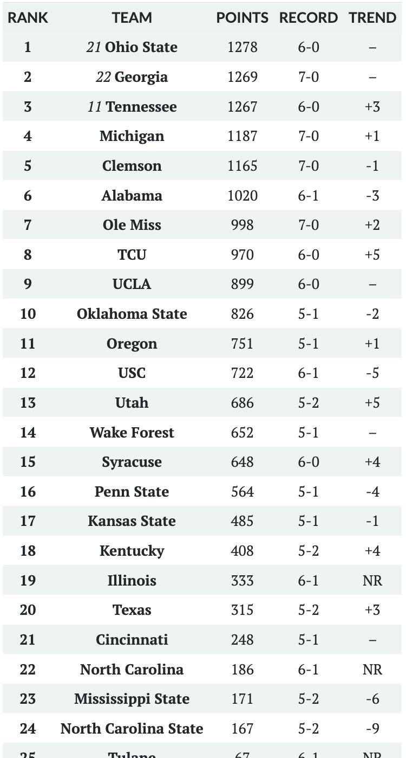The width and height of the screenshot is (406, 758).
Task: Click the TCU team name
Action: click(132, 255)
